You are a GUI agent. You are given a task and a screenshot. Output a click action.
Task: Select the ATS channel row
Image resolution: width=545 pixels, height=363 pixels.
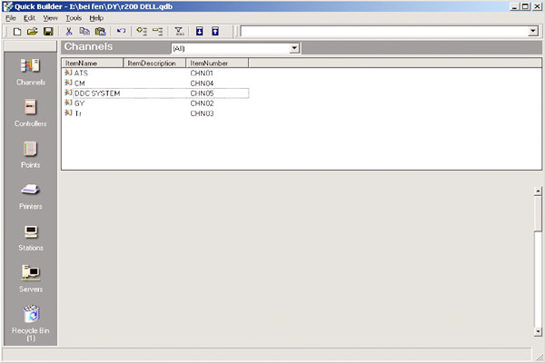(81, 73)
